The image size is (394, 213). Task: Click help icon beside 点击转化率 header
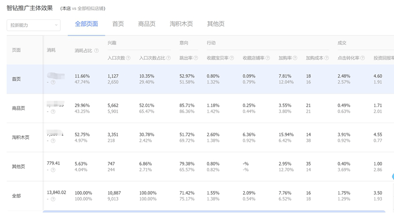[x=363, y=58]
